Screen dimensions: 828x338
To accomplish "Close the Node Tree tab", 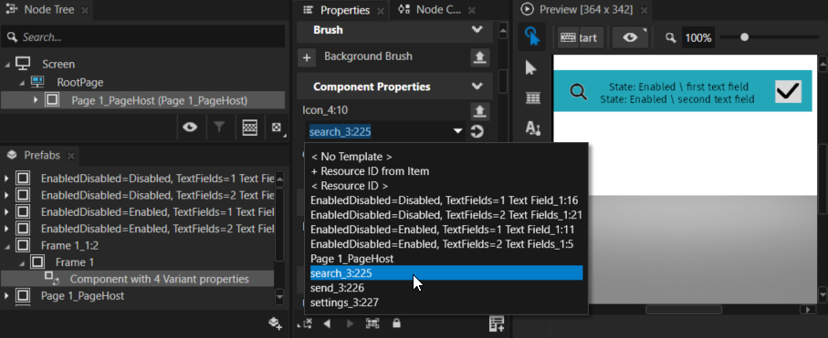I will click(85, 10).
